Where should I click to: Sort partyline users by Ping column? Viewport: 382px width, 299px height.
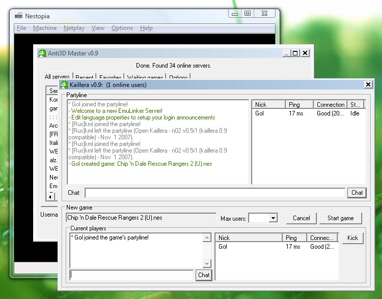point(299,105)
